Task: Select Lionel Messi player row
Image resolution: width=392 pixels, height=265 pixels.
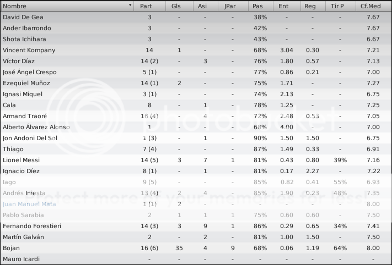Action: point(196,160)
